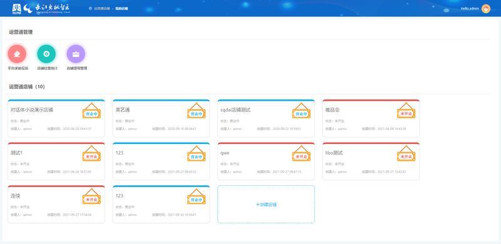The width and height of the screenshot is (501, 244).
Task: Click 未开业 sign on 测试1 card
Action: [91, 153]
